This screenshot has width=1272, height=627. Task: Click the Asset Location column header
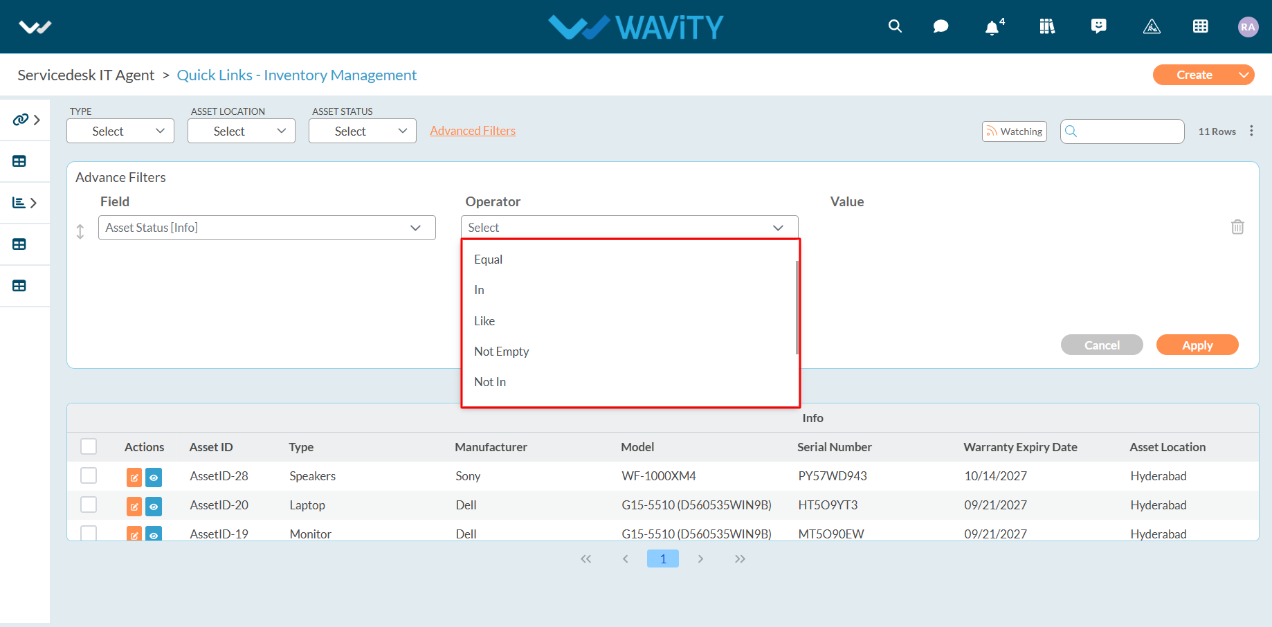1167,447
